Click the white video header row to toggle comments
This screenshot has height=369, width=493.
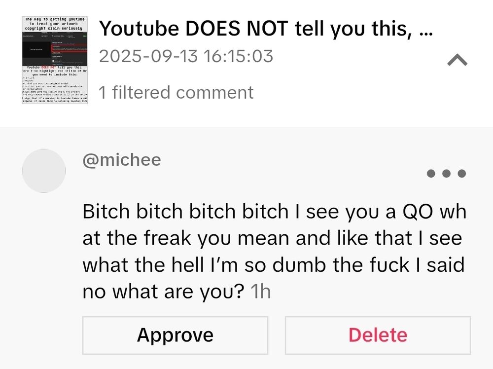point(246,63)
